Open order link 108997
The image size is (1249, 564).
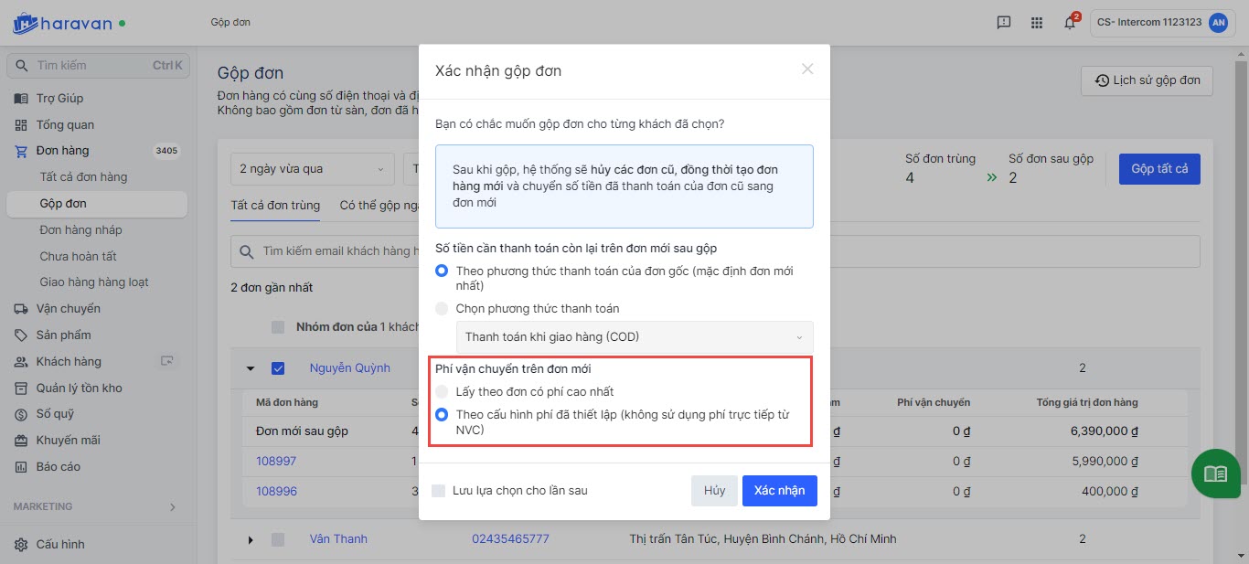point(276,462)
